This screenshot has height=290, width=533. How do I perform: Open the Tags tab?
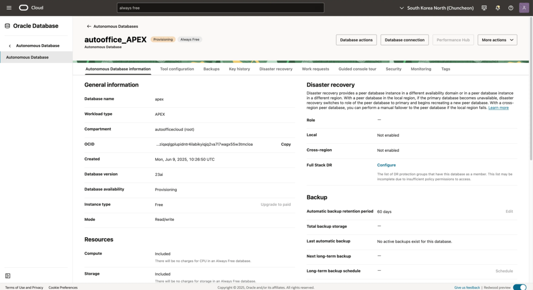pyautogui.click(x=445, y=69)
